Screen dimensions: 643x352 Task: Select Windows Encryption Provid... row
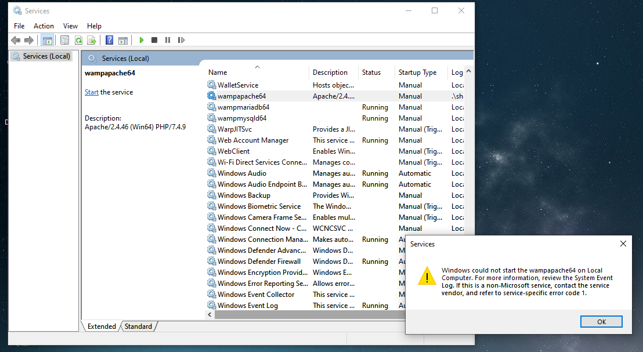coord(305,273)
